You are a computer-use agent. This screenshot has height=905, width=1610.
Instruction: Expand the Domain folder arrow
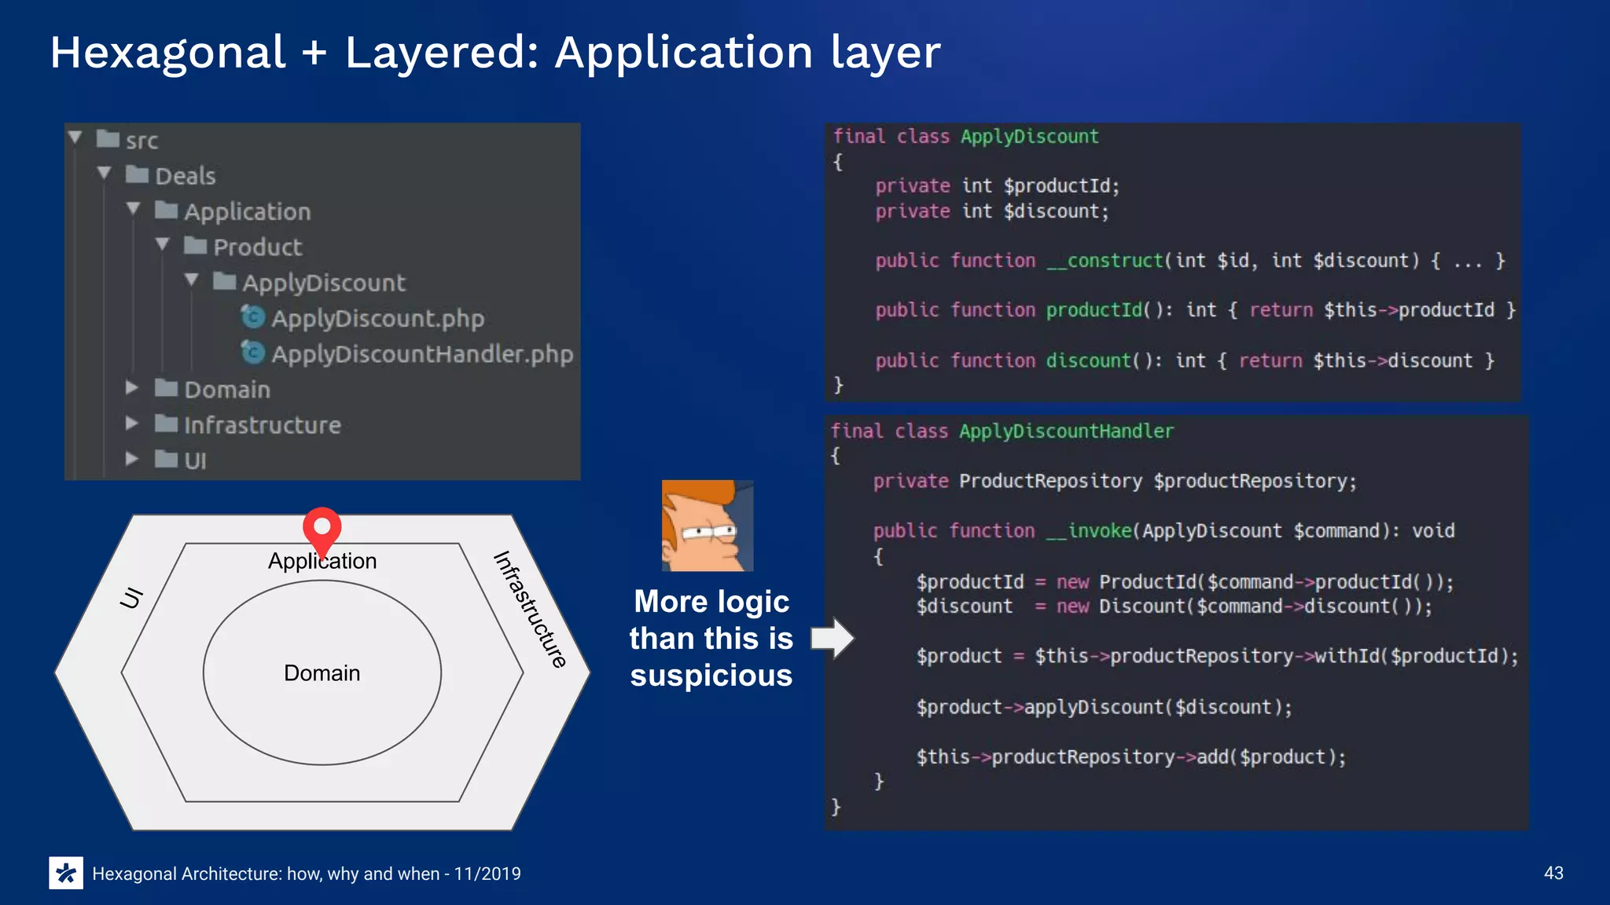[x=132, y=387]
